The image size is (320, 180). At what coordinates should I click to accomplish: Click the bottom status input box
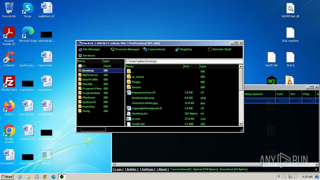coord(93,129)
